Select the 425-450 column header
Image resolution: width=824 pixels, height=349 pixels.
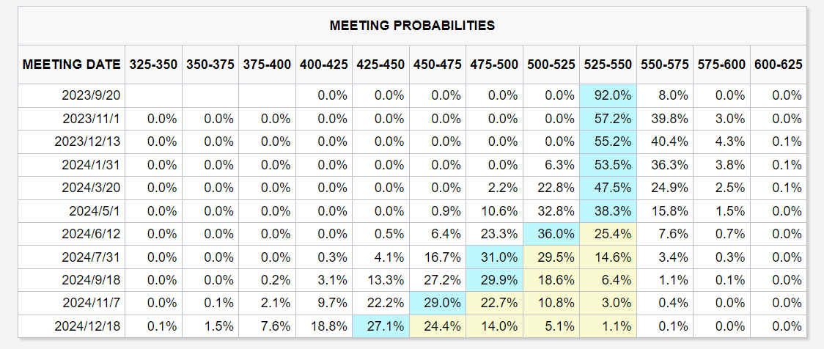[380, 65]
